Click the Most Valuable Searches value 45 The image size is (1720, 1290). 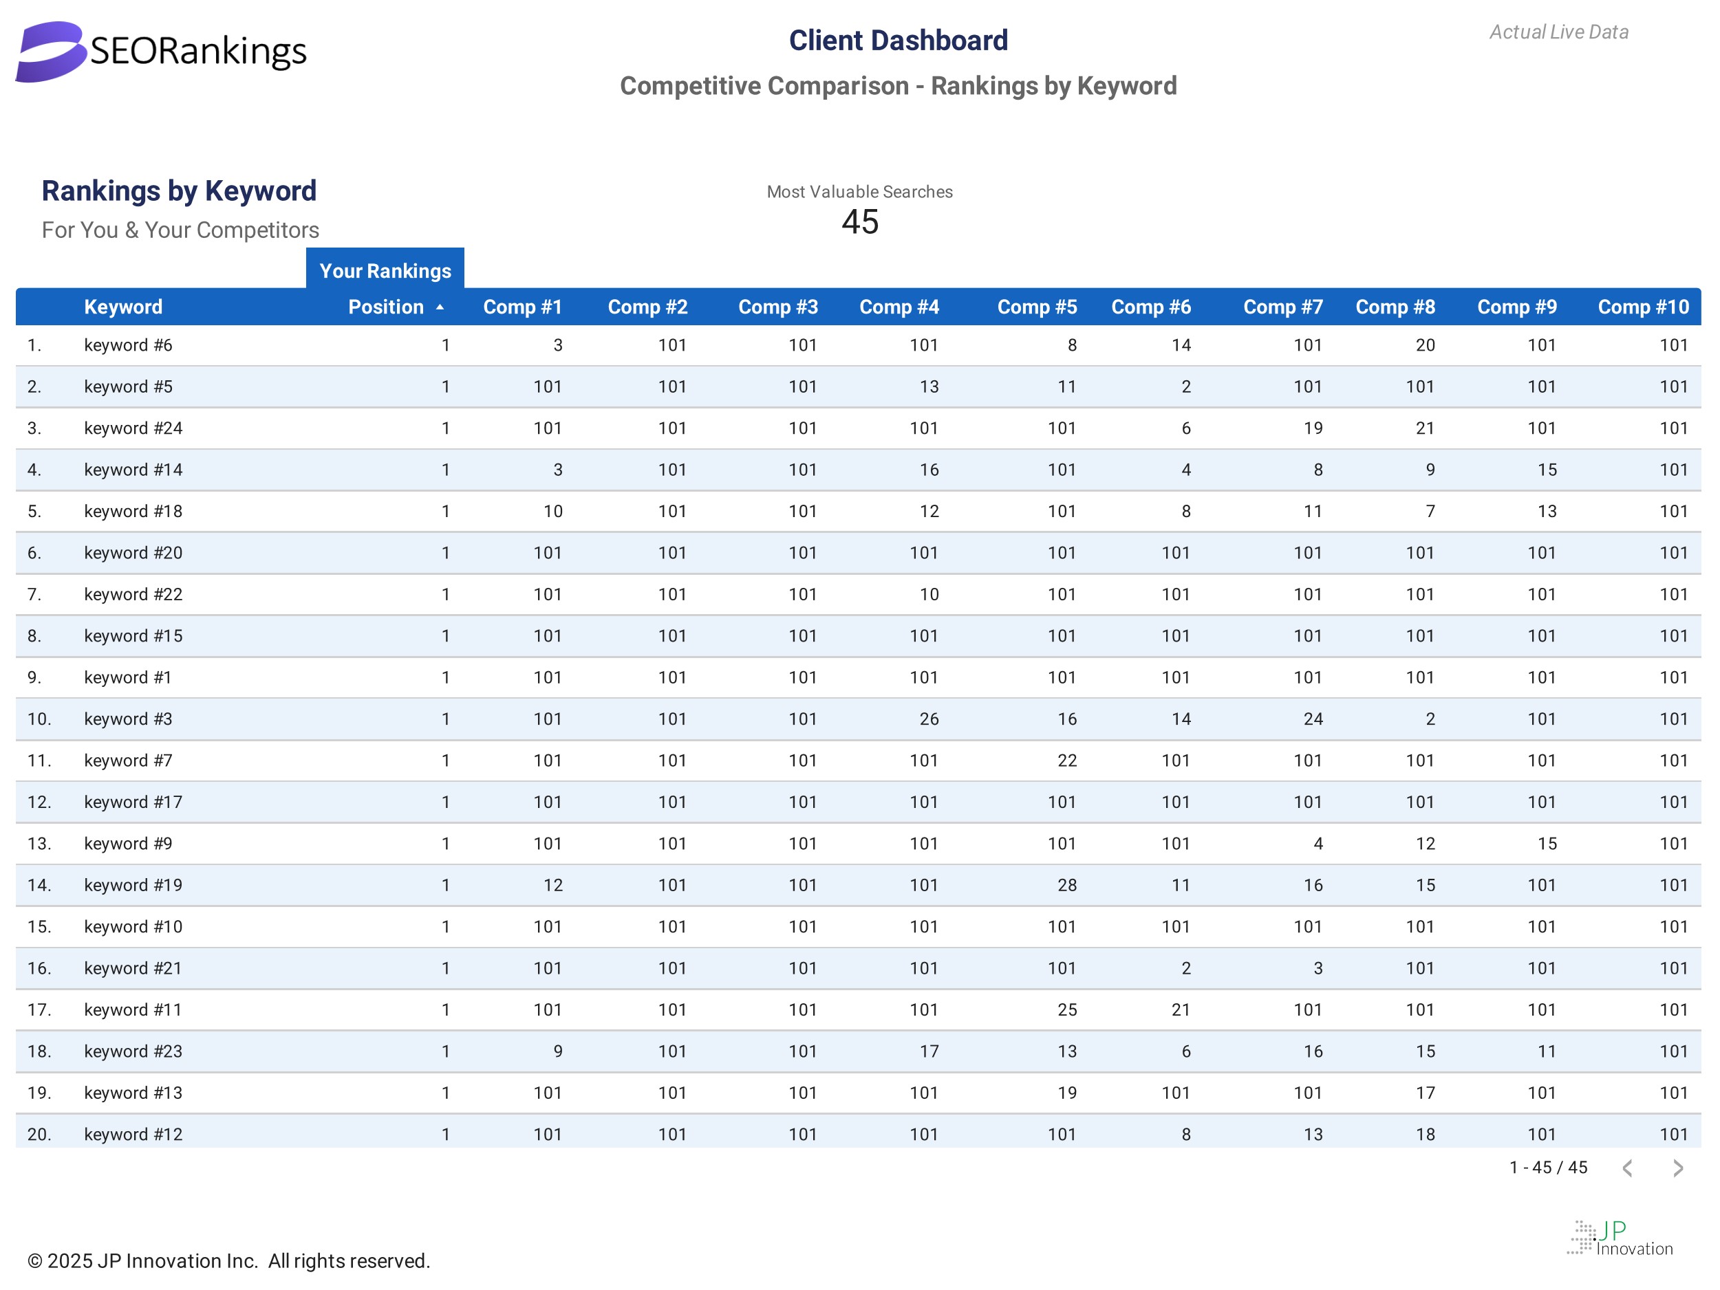click(859, 222)
